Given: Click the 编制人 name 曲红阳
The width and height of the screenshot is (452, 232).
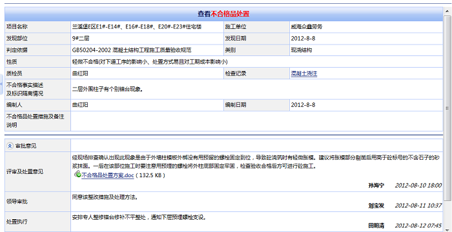Looking at the screenshot, I should click(x=80, y=105).
